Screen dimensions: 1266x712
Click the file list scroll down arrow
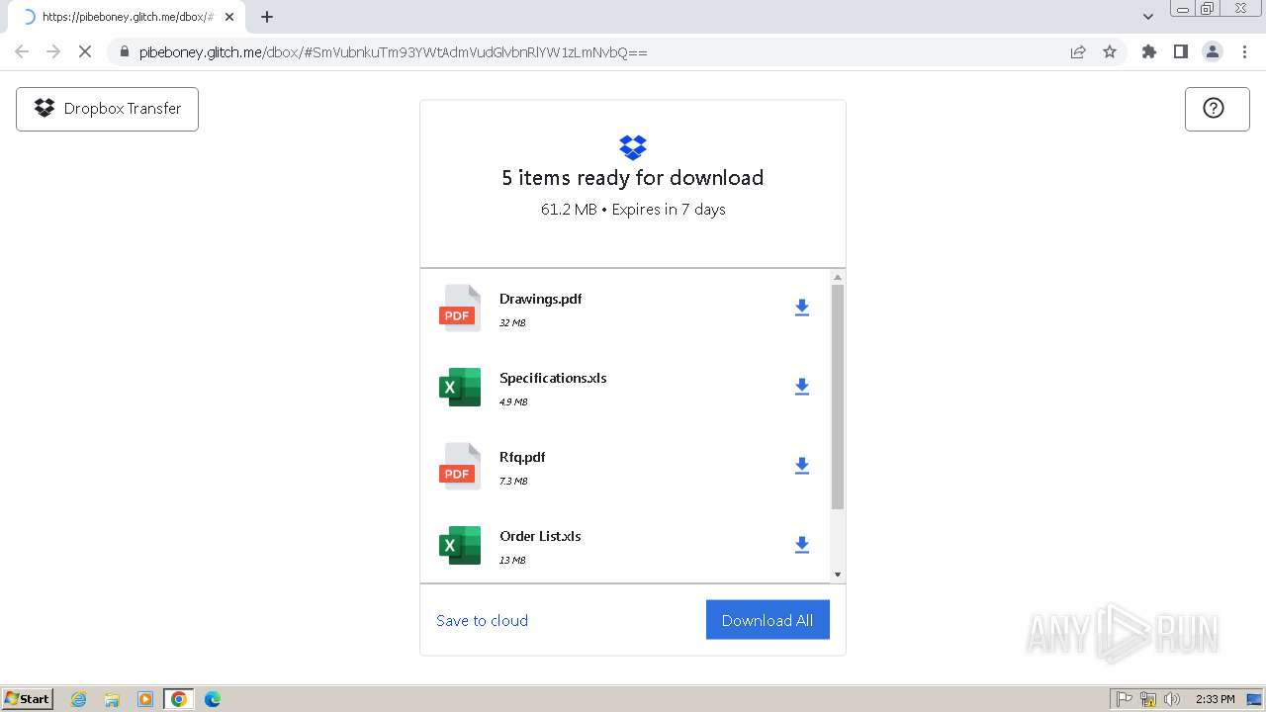pos(838,575)
